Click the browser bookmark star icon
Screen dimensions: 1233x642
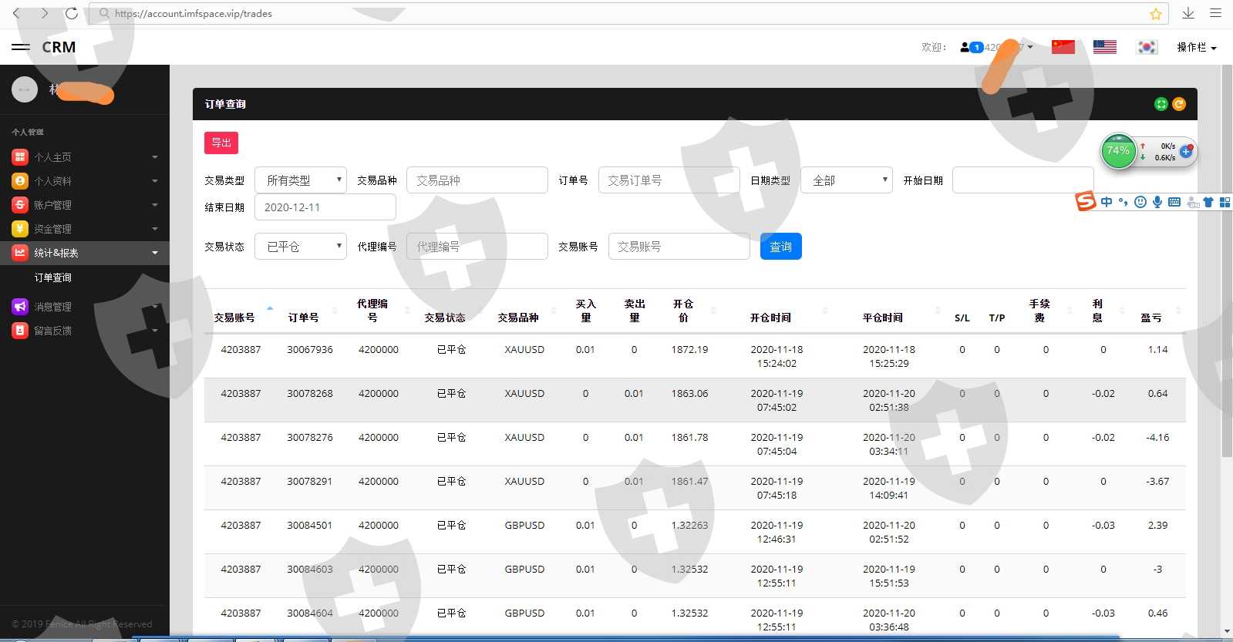coord(1155,14)
